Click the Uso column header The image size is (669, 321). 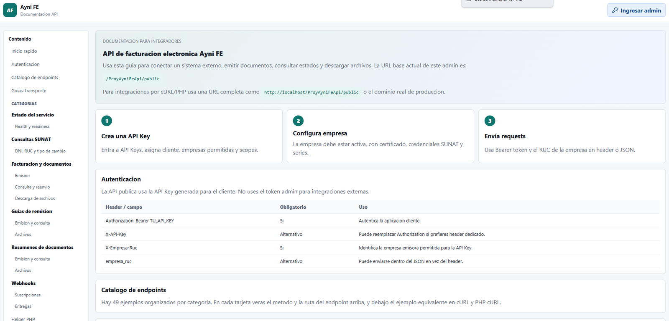coord(363,207)
